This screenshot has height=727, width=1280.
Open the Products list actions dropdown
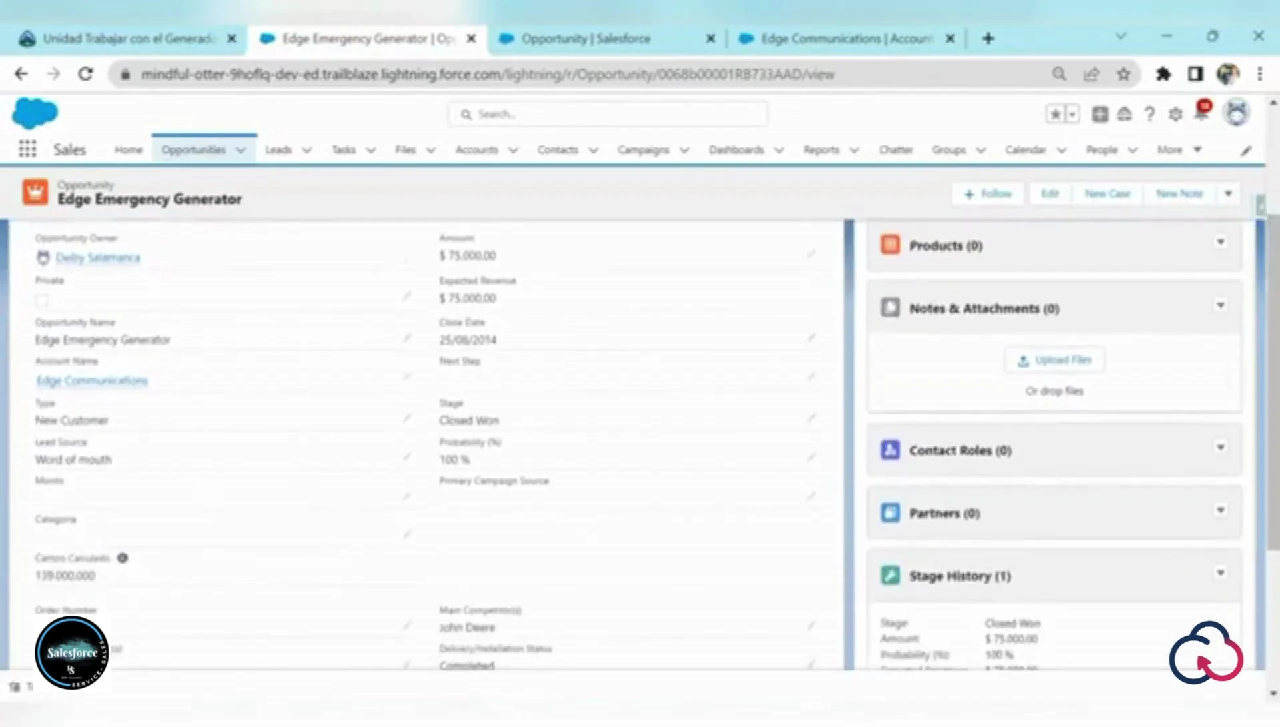pos(1221,242)
